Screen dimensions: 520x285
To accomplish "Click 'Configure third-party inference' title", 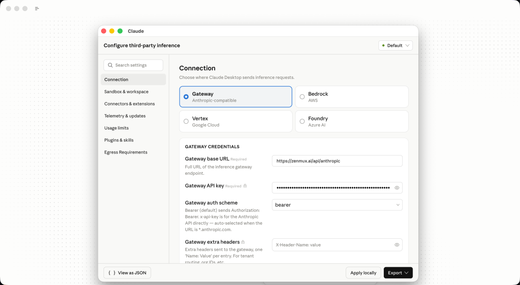I will 142,45.
